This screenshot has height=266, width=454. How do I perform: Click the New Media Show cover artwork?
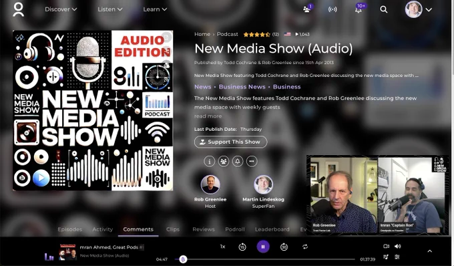[93, 110]
